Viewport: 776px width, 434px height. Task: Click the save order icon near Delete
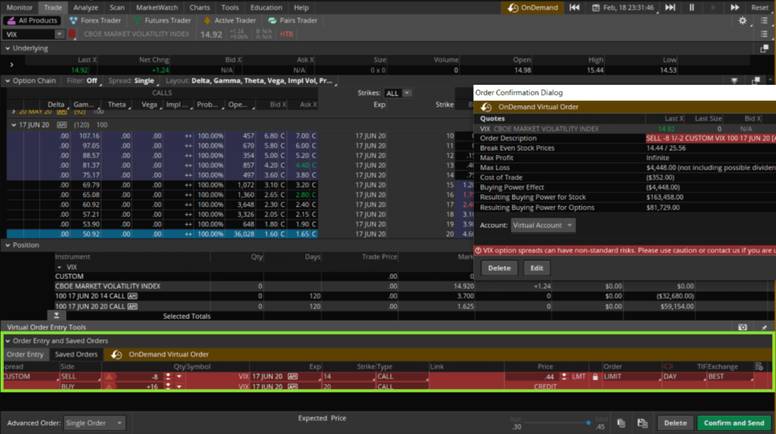coord(643,423)
